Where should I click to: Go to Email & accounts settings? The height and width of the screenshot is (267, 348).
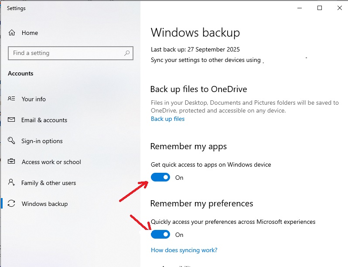(x=44, y=120)
